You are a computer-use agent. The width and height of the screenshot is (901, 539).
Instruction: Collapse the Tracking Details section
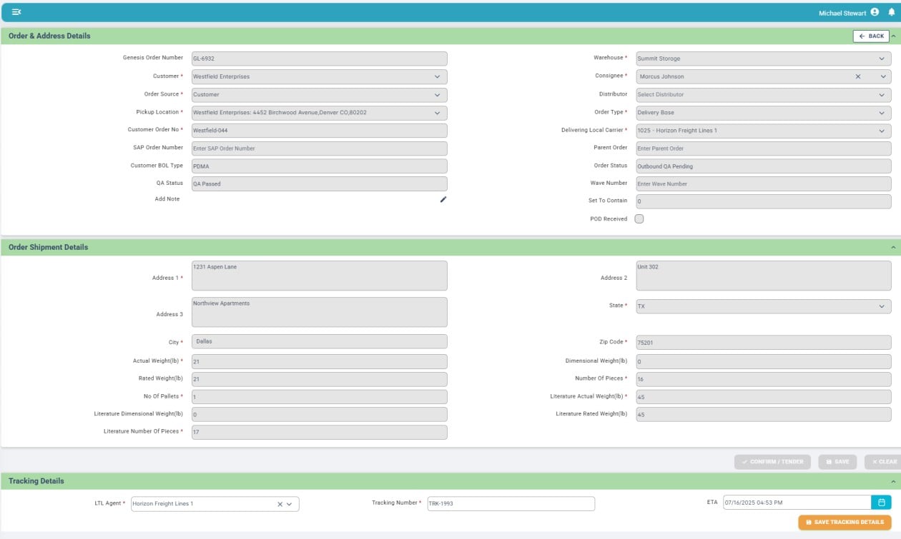pyautogui.click(x=893, y=481)
